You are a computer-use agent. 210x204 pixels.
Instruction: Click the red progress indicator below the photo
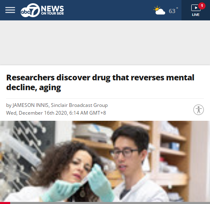point(5,203)
